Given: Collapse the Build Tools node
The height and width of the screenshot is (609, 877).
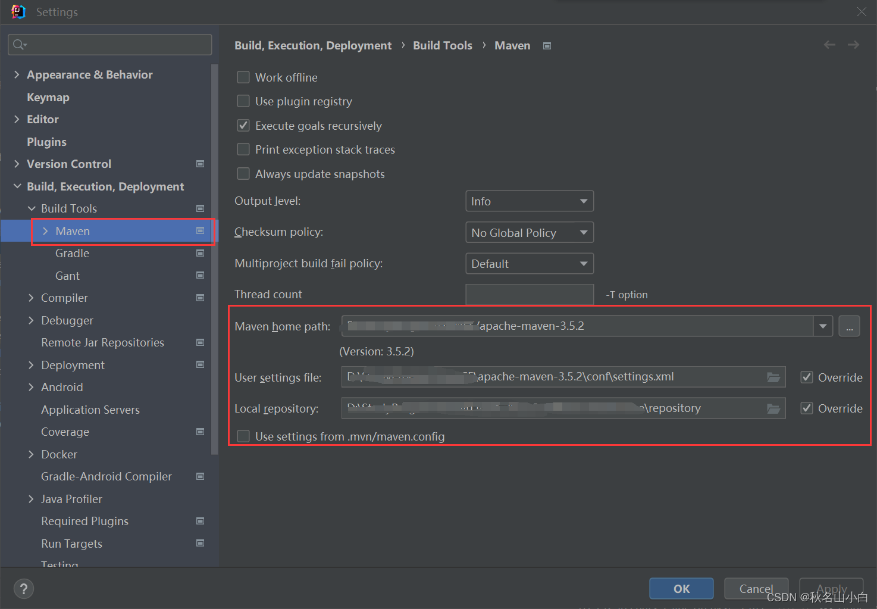Looking at the screenshot, I should [32, 208].
